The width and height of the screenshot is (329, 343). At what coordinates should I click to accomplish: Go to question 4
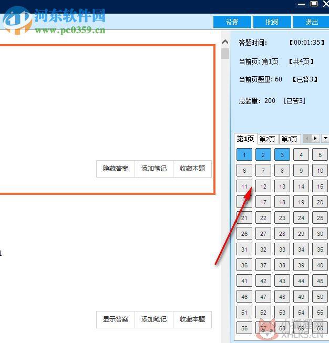(x=301, y=155)
